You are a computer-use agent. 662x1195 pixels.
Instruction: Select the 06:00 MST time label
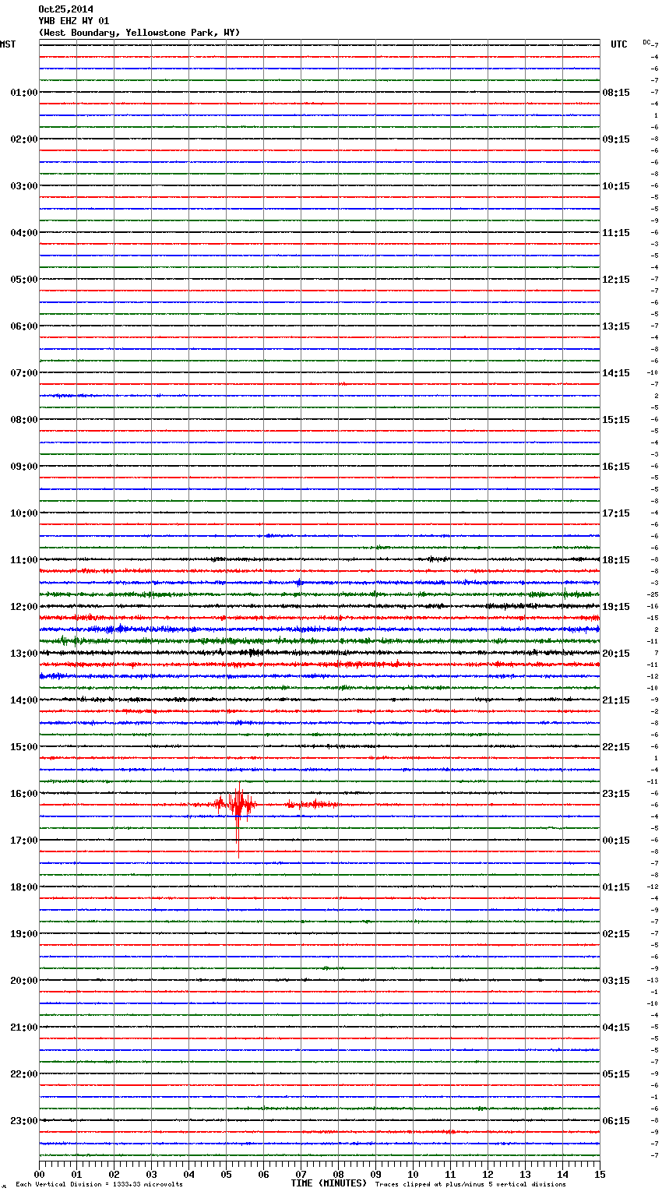pyautogui.click(x=24, y=326)
